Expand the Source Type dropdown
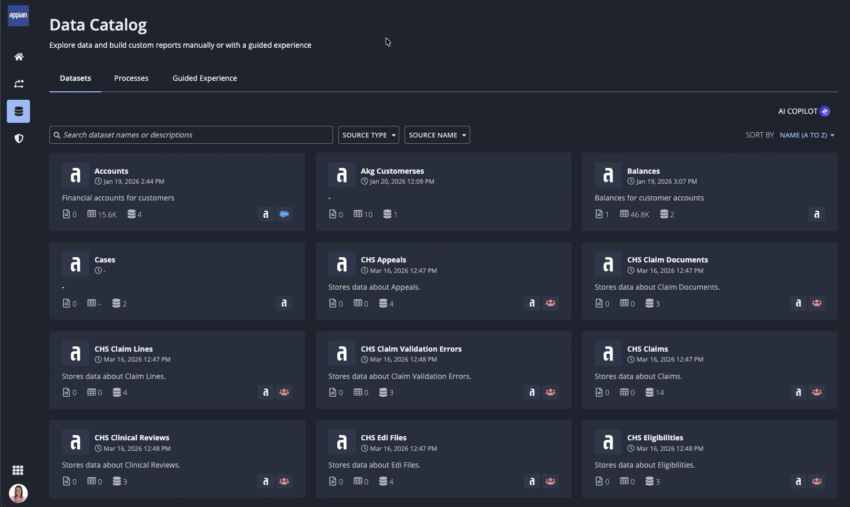Screen dimensions: 850x507 pos(369,135)
